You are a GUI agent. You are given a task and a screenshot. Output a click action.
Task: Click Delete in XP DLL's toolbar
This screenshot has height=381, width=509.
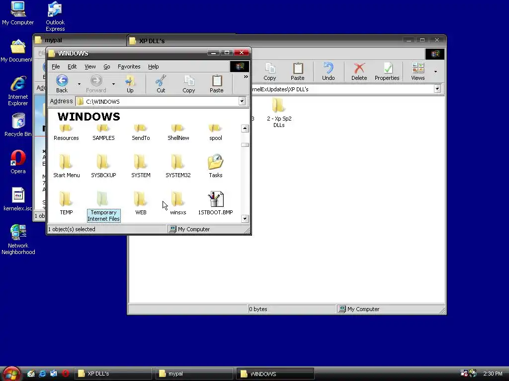[359, 71]
